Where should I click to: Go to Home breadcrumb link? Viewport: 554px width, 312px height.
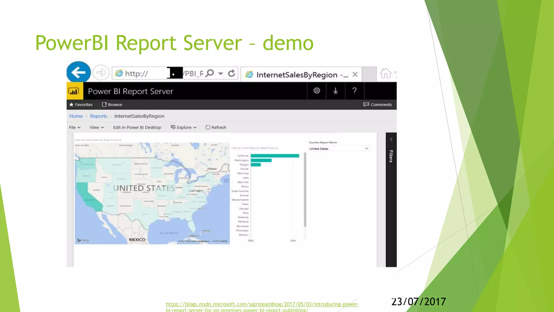click(76, 116)
